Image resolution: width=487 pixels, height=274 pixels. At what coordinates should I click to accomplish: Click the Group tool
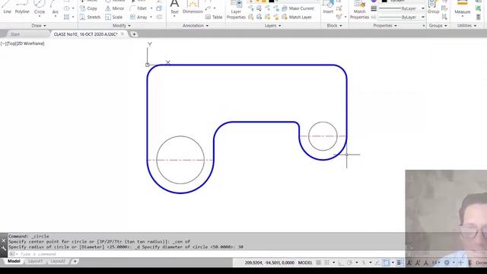point(433,8)
